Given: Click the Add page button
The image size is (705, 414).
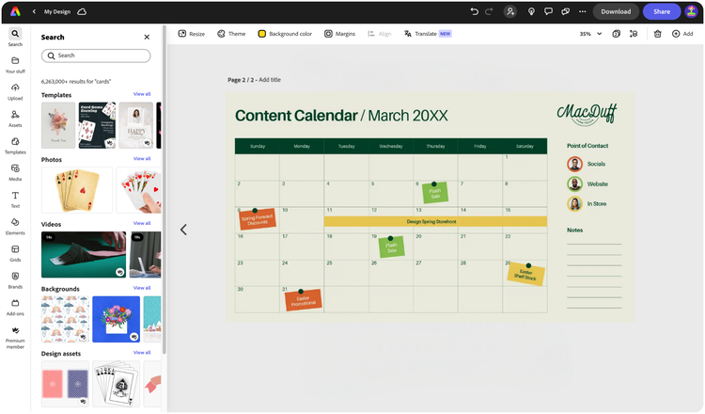Looking at the screenshot, I should (x=682, y=34).
